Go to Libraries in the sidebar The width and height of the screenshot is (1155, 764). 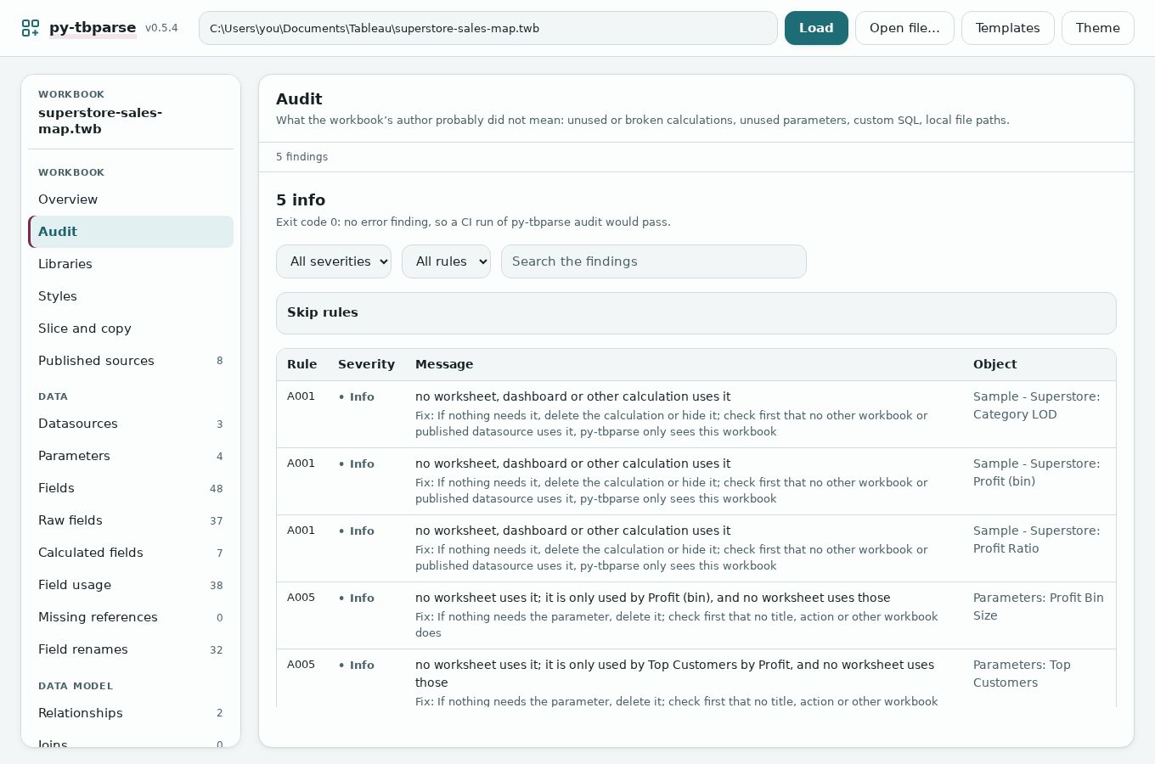click(x=131, y=264)
